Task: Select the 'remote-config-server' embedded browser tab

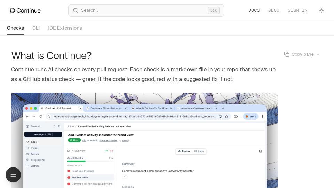Action: pyautogui.click(x=197, y=108)
